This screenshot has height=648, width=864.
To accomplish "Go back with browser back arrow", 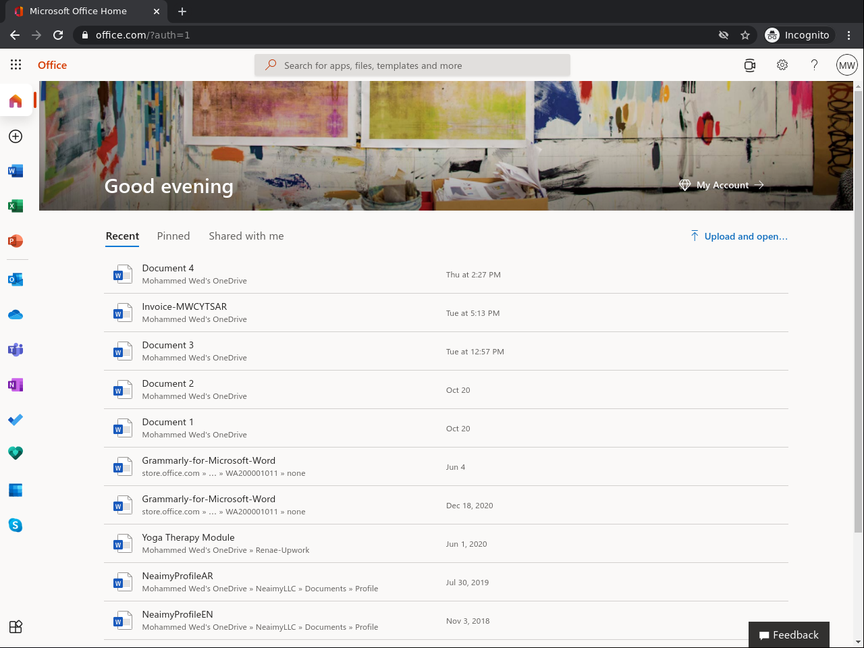I will click(x=15, y=35).
